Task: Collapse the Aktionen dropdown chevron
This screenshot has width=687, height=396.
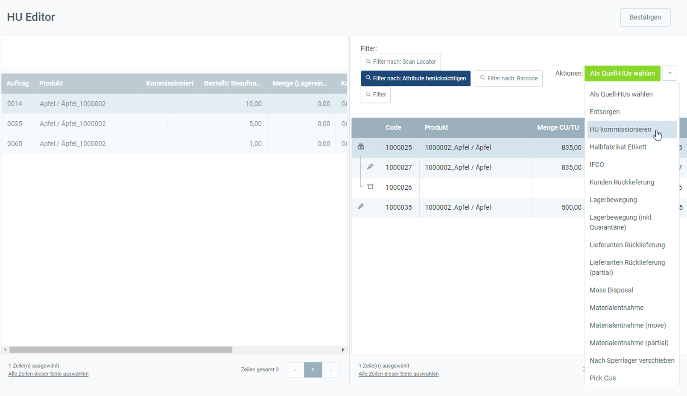Action: [x=669, y=73]
